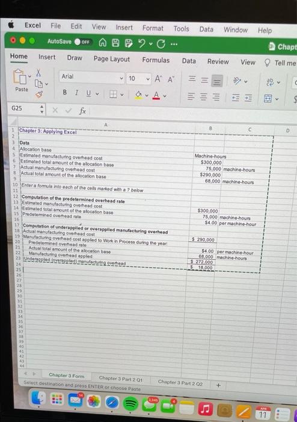This screenshot has height=422, width=297.
Task: Open Safari from the Dock
Action: coord(112,403)
